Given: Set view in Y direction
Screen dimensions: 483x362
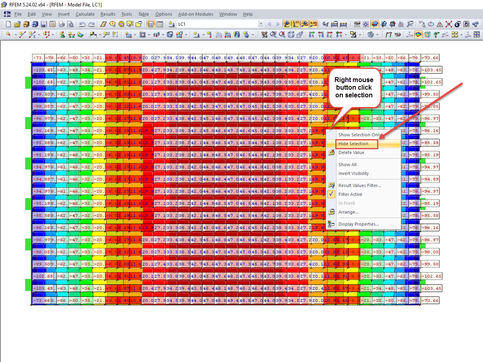Looking at the screenshot, I should pyautogui.click(x=320, y=35).
